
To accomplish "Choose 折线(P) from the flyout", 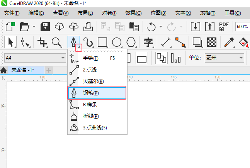I will [x=97, y=116].
